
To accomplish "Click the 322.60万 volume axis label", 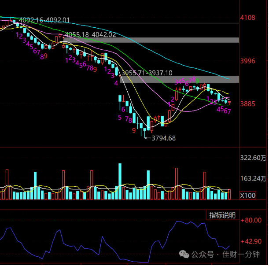I will 253,158.
